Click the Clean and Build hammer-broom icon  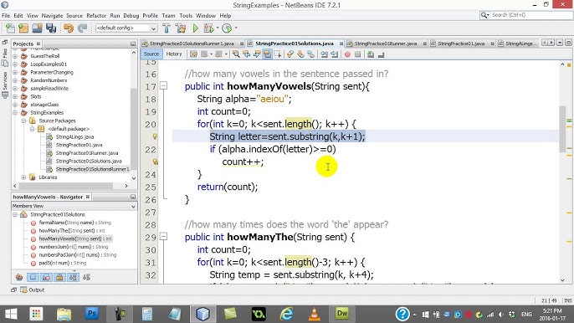point(180,28)
